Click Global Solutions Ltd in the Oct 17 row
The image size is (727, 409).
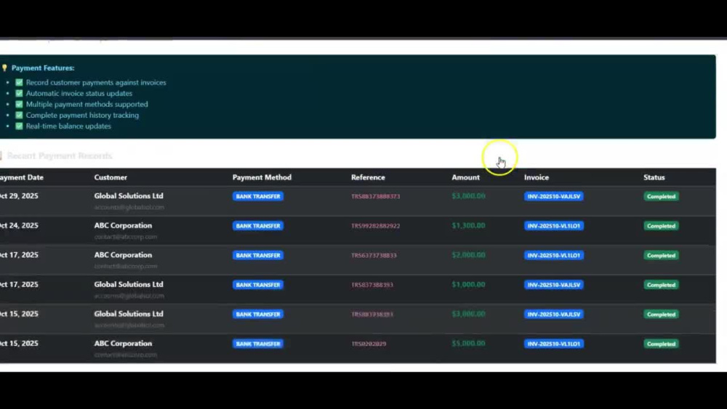[129, 284]
